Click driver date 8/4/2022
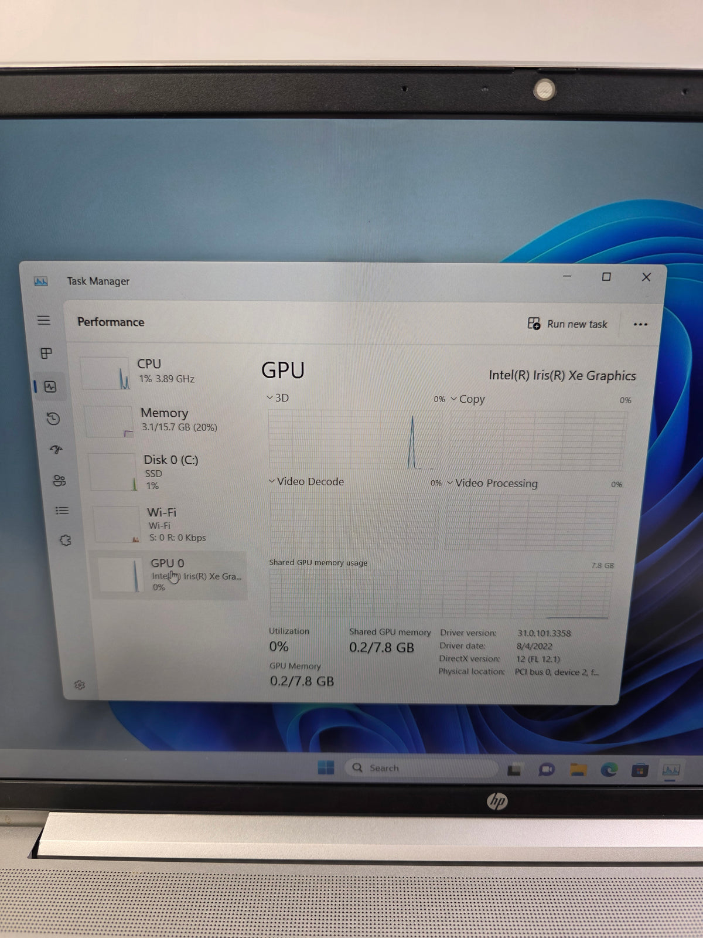Viewport: 703px width, 938px height. (x=534, y=646)
